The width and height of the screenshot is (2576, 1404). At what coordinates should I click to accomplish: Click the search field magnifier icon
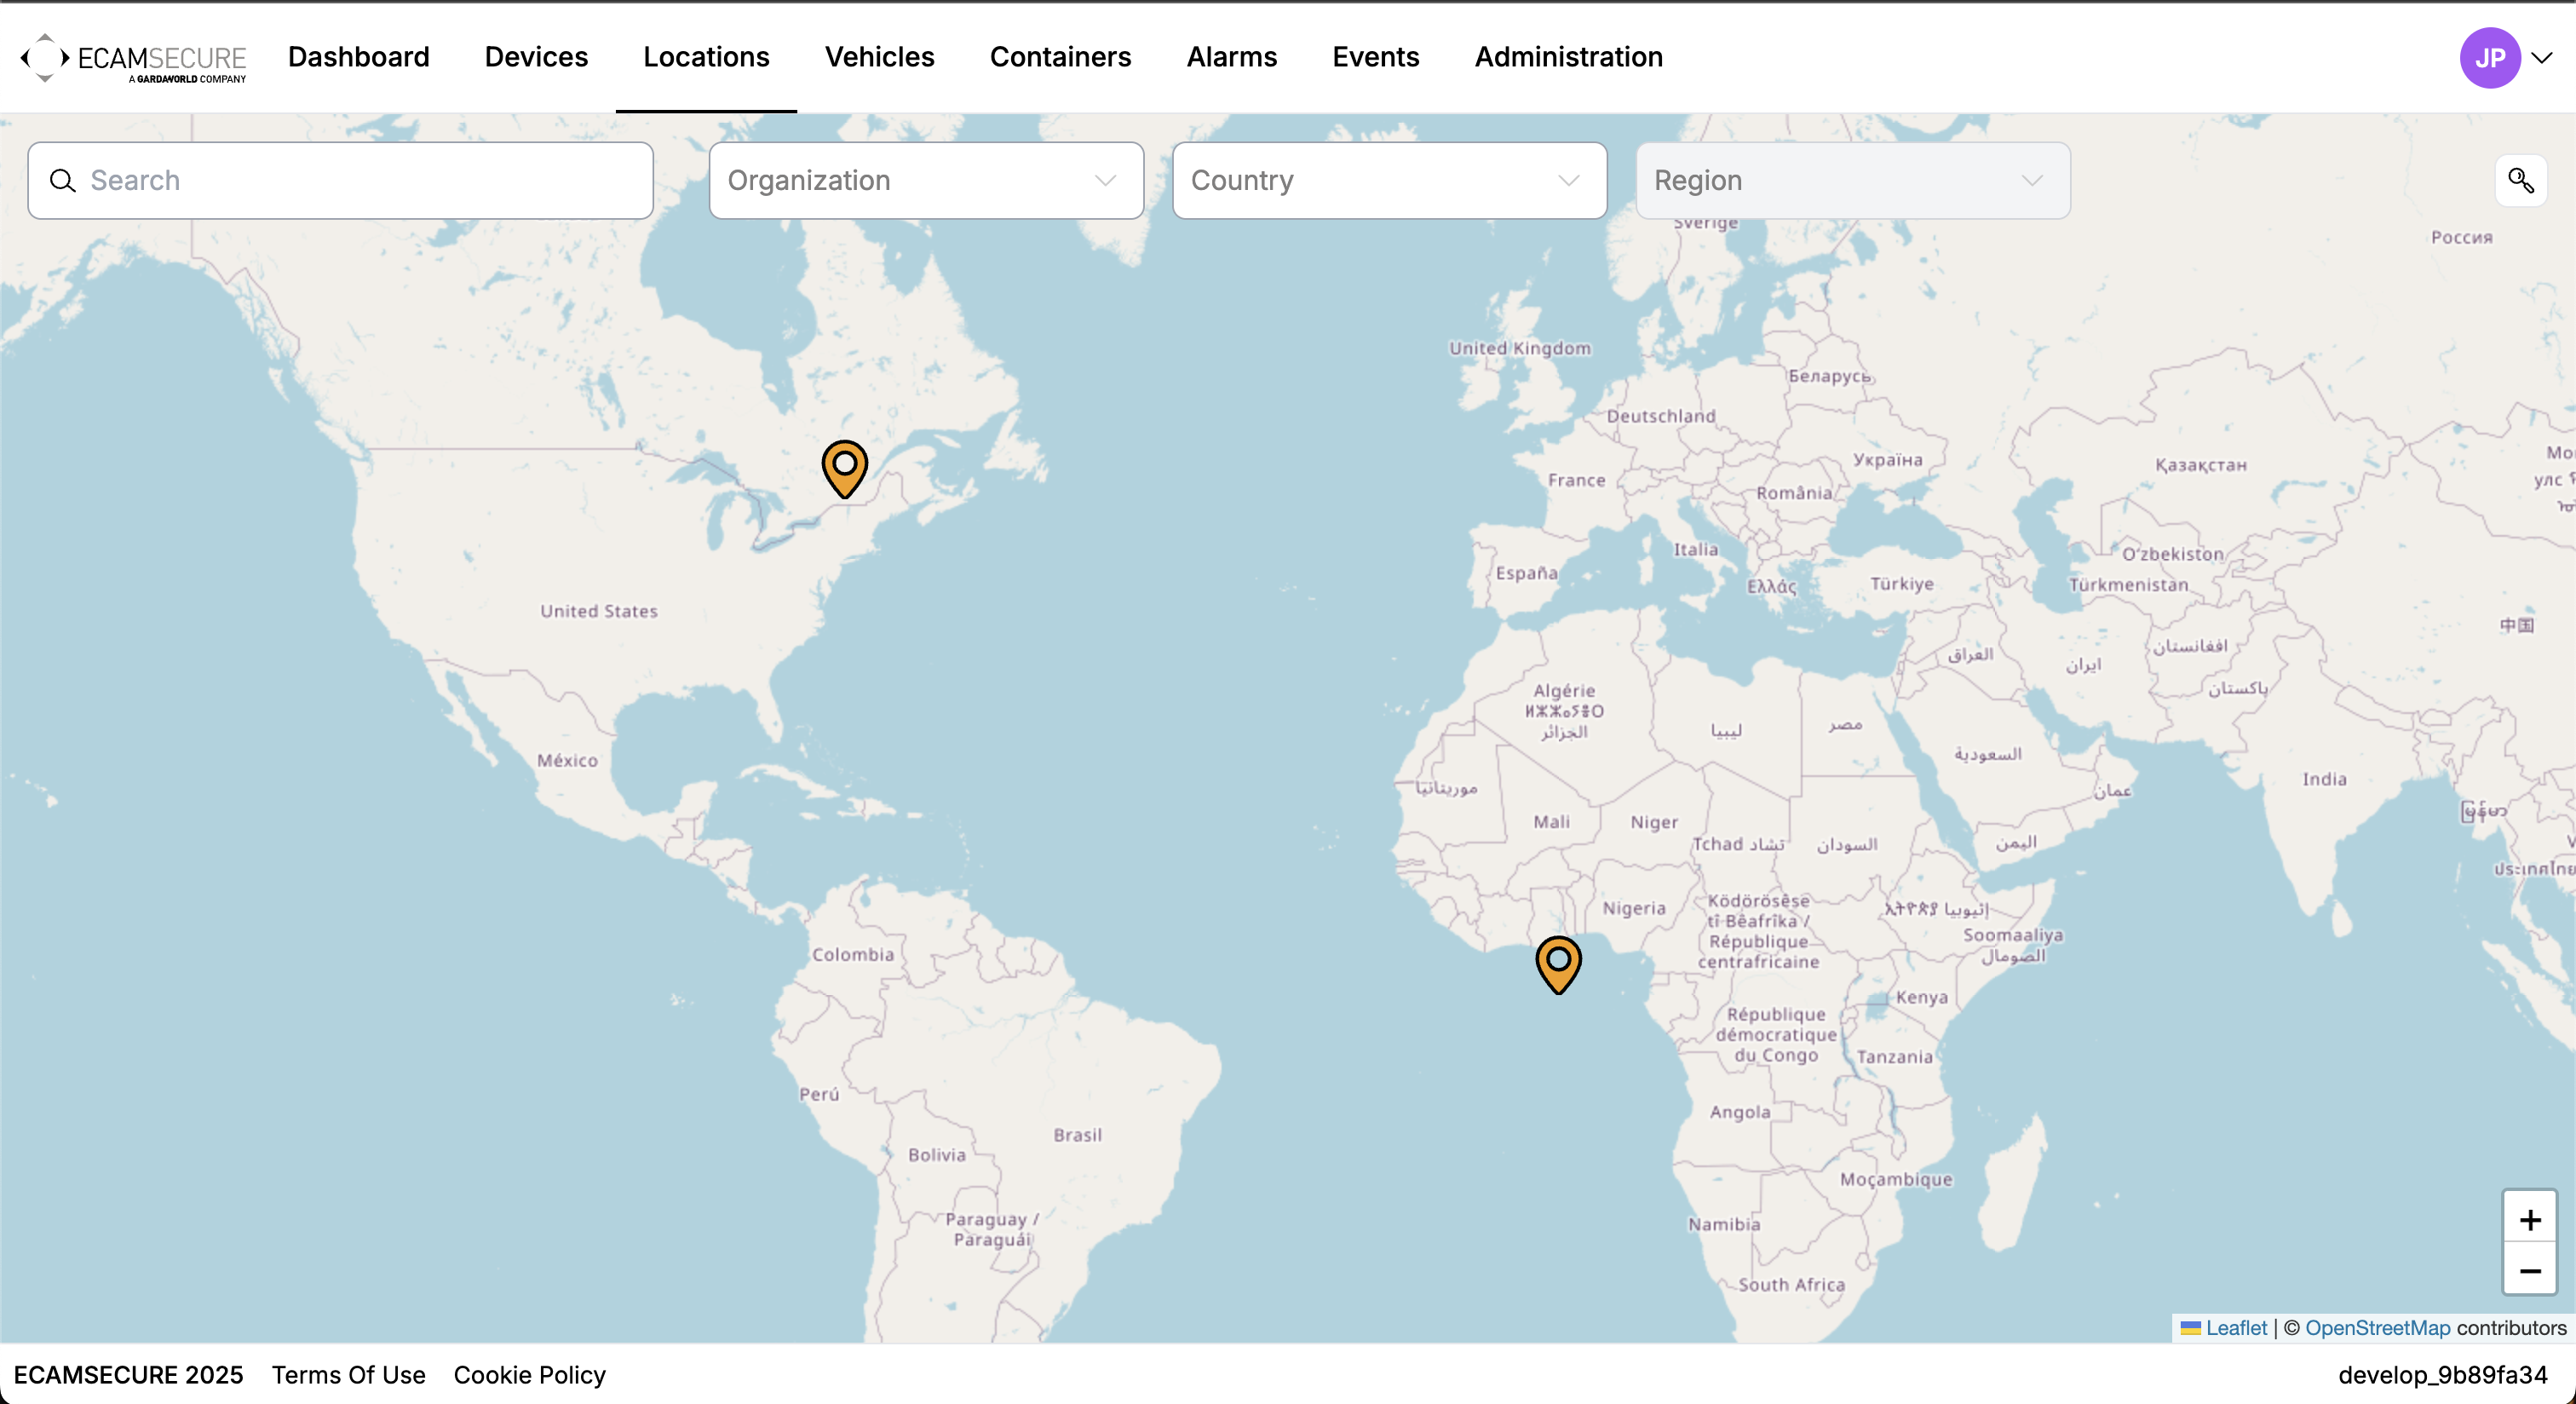[63, 181]
